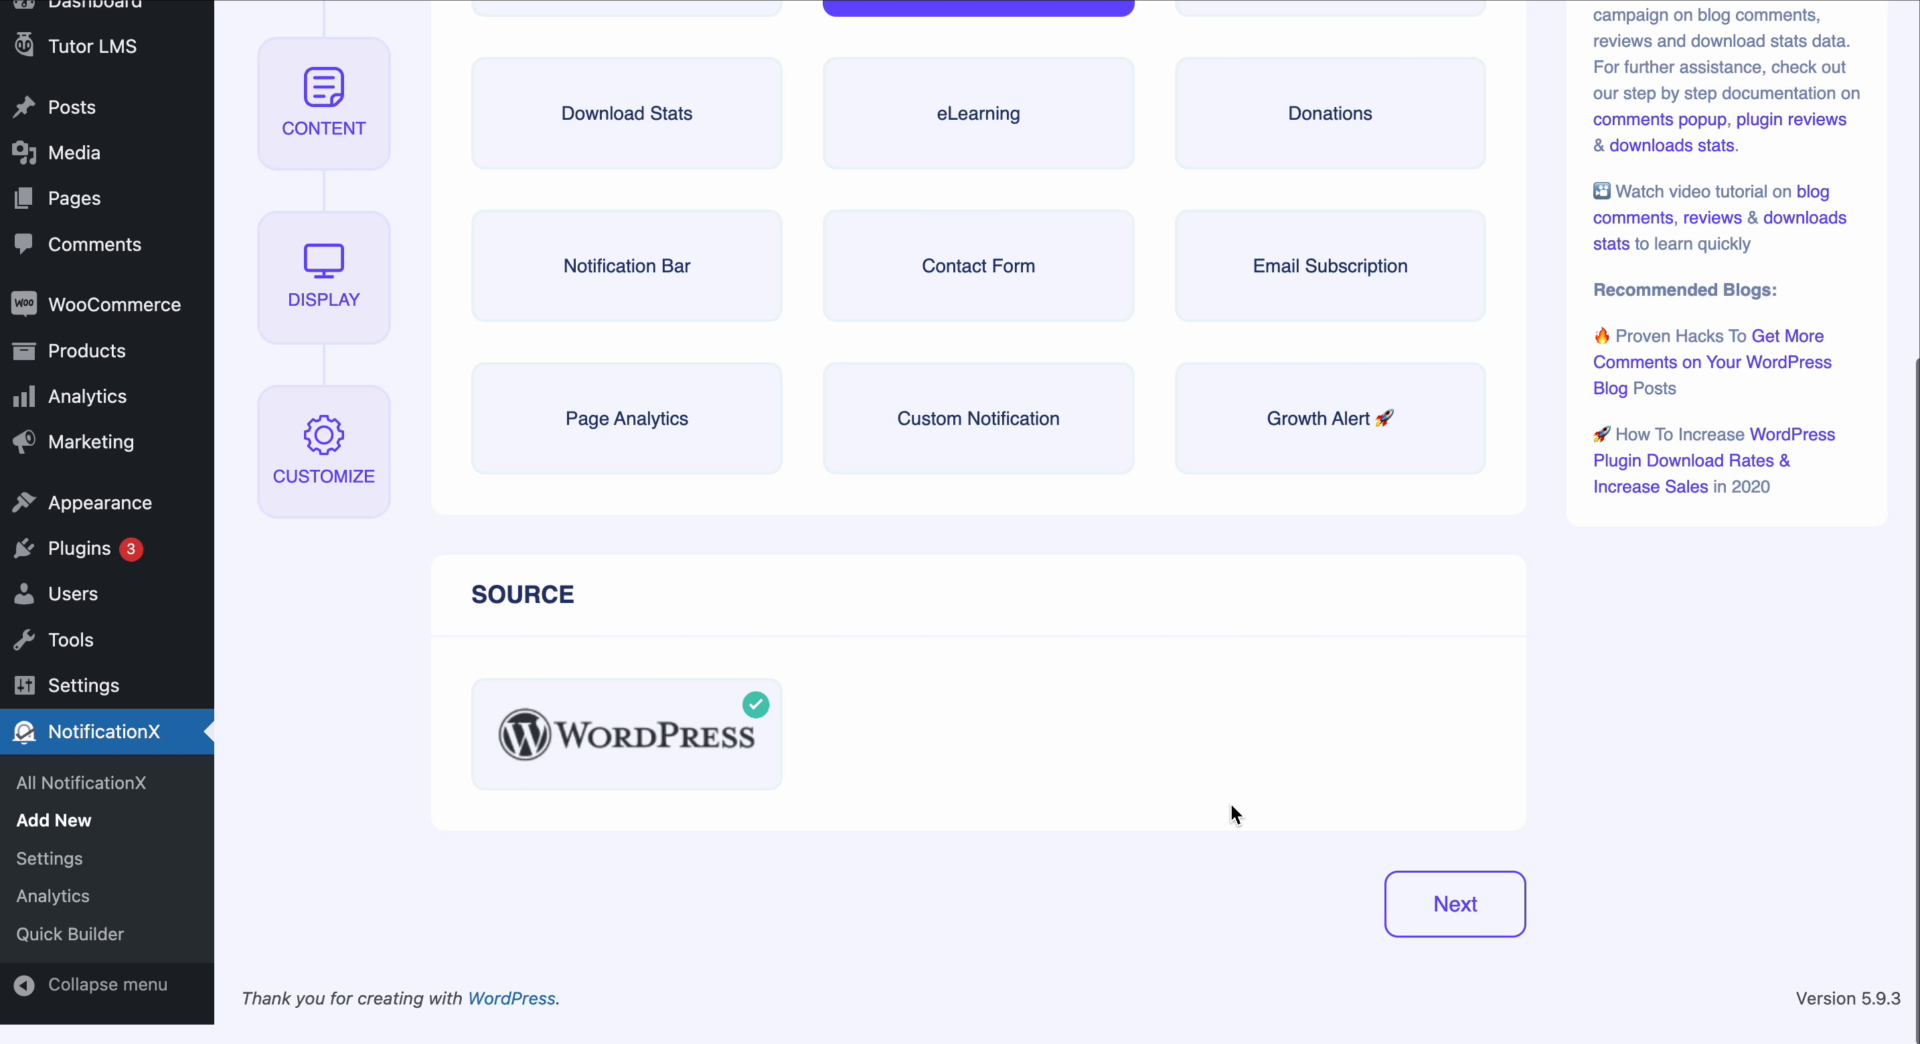This screenshot has width=1920, height=1044.
Task: Open the CONTENT step icon
Action: coord(323,87)
